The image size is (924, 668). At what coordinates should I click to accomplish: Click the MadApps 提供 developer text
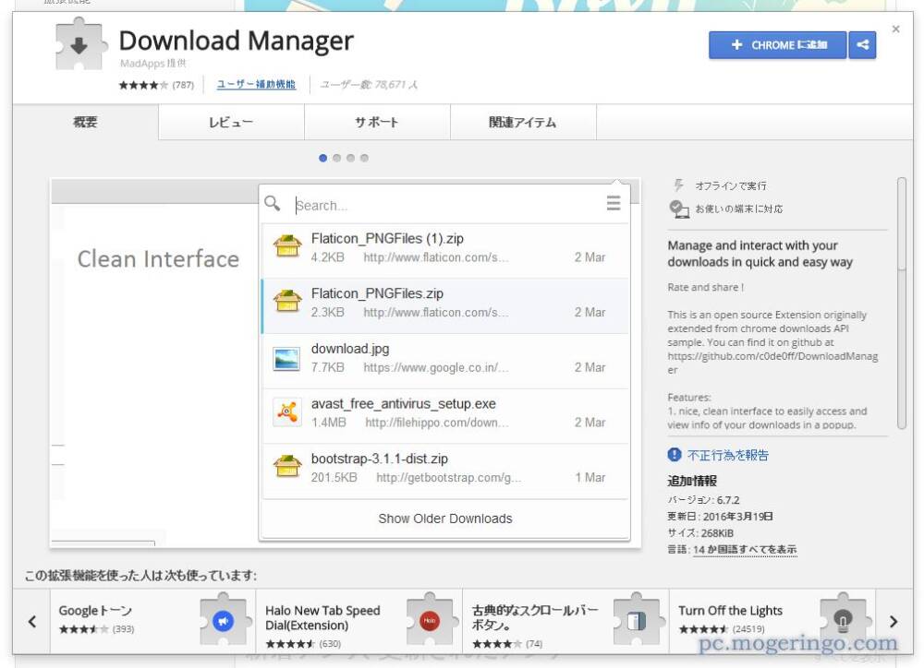click(152, 63)
